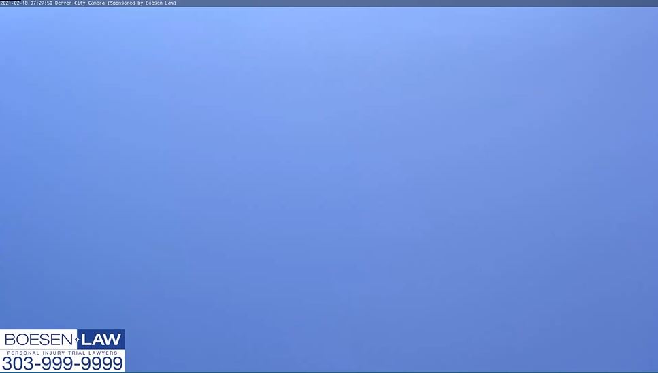Click the word LAWYERS in the tagline
Screen dimensions: 658x373
[102, 353]
